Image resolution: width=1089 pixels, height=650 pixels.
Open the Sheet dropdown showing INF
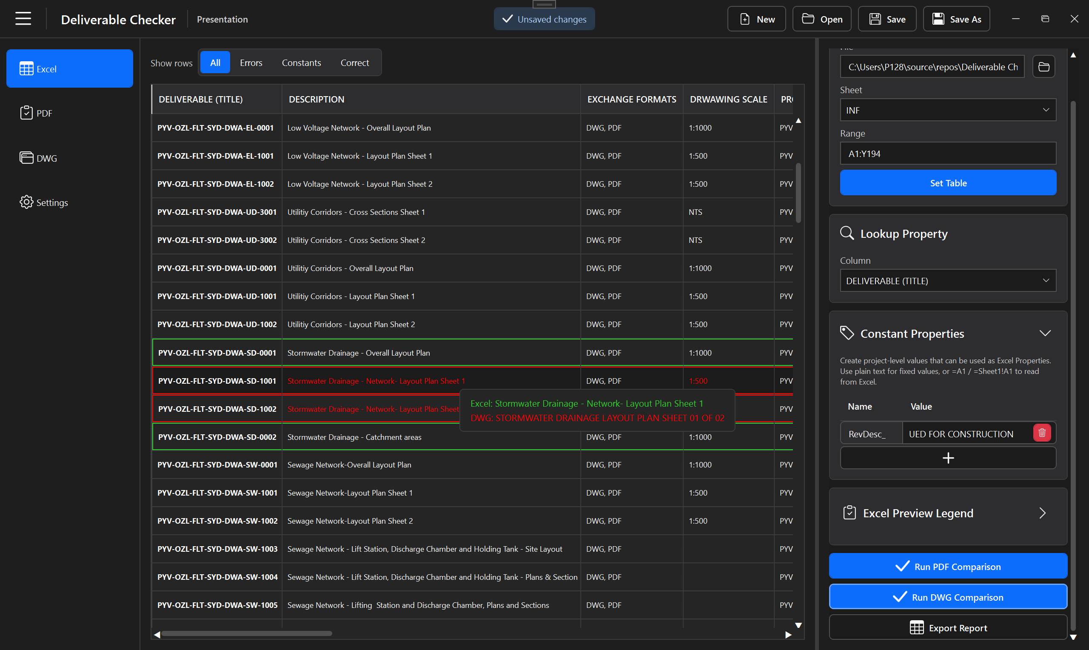(x=948, y=110)
